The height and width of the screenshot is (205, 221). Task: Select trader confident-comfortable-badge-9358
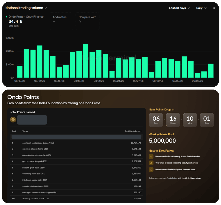[x=38, y=143]
